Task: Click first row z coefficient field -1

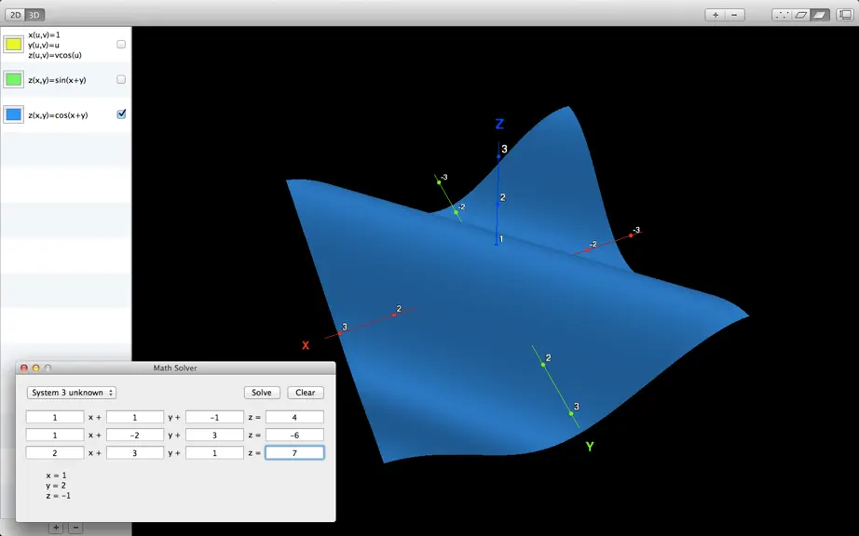Action: (214, 417)
